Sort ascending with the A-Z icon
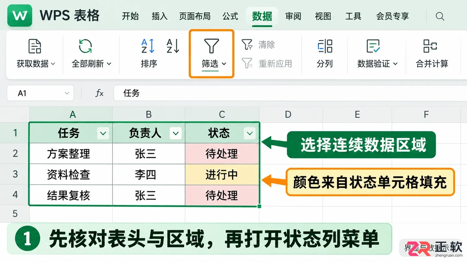This screenshot has height=262, width=467. click(x=148, y=46)
